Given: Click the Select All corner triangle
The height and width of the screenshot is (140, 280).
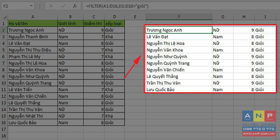Looking at the screenshot, I should [5, 17].
